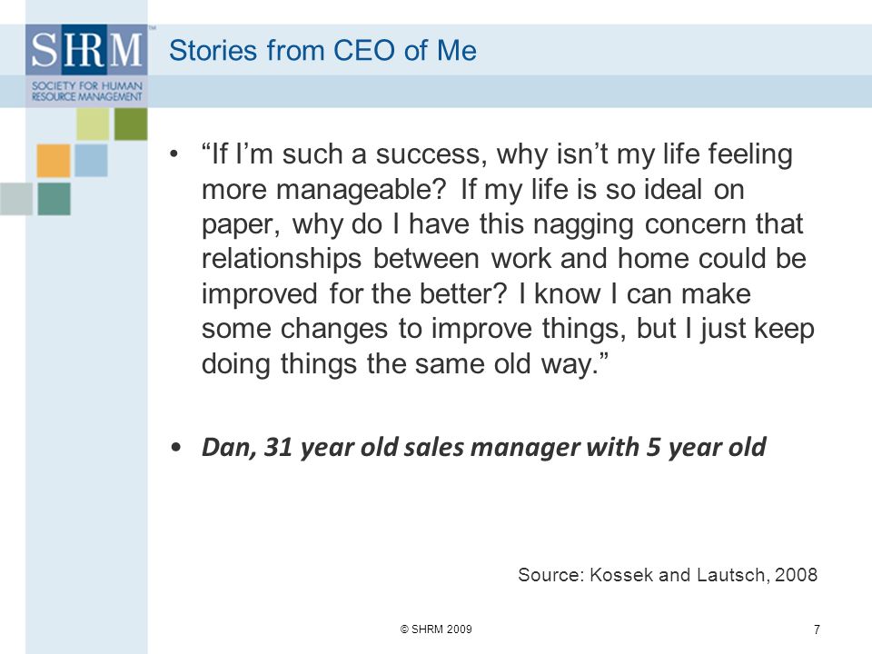The height and width of the screenshot is (654, 872).
Task: Click the light yellow-green square
Action: (x=93, y=124)
